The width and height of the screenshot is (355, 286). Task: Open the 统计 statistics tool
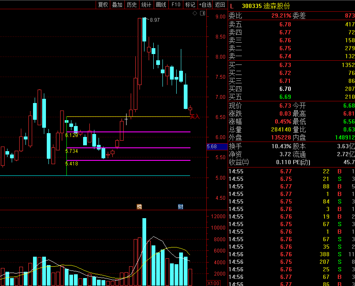[146, 5]
